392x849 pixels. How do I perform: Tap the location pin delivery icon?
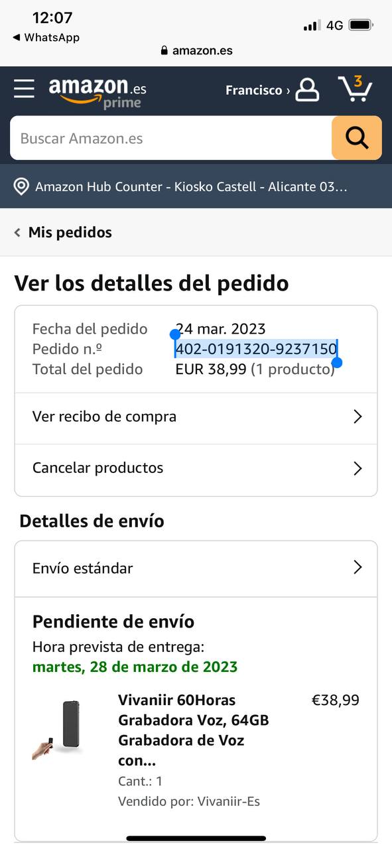tap(22, 186)
